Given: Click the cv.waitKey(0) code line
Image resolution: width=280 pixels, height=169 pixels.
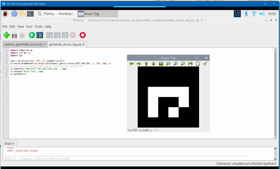Looking at the screenshot, I should coord(18,74).
